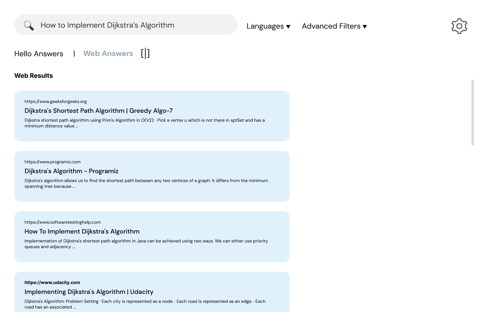Click the Softwaretestinghelp result description snippet

click(x=146, y=244)
